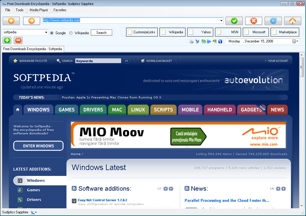This screenshot has height=216, width=306.
Task: Open the Microsoft quick link button
Action: click(x=256, y=32)
